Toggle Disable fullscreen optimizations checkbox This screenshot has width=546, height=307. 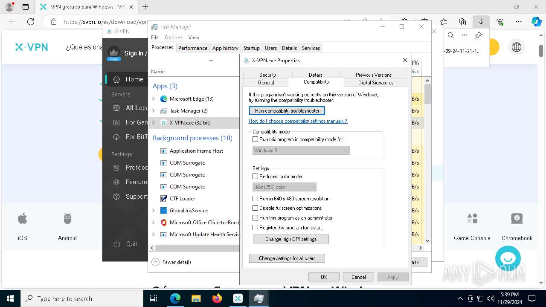coord(256,208)
